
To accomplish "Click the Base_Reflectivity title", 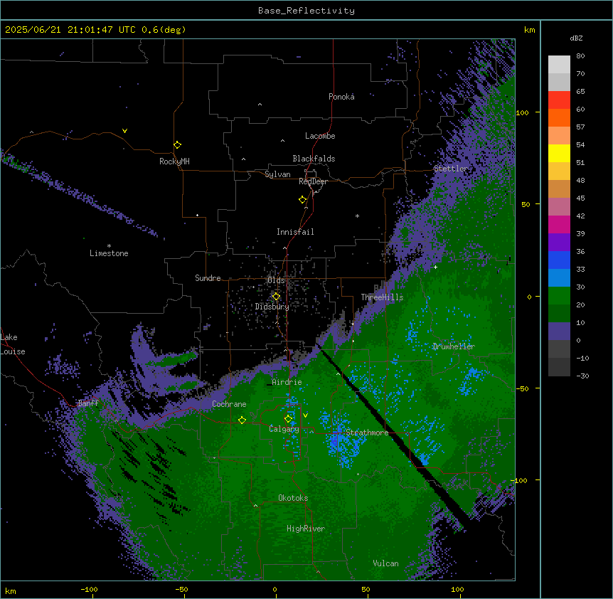I will (x=306, y=11).
